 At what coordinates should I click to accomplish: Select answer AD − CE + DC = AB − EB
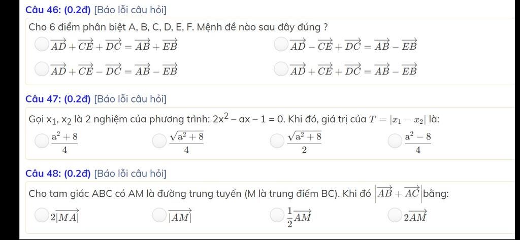(281, 45)
